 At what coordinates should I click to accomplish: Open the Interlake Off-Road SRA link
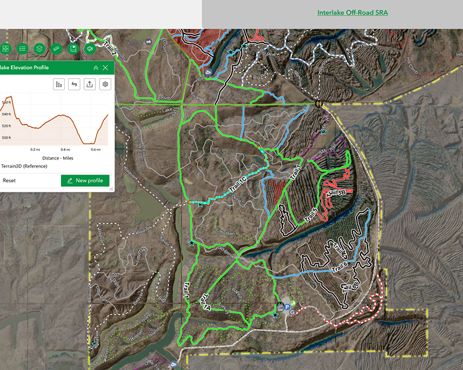point(352,13)
